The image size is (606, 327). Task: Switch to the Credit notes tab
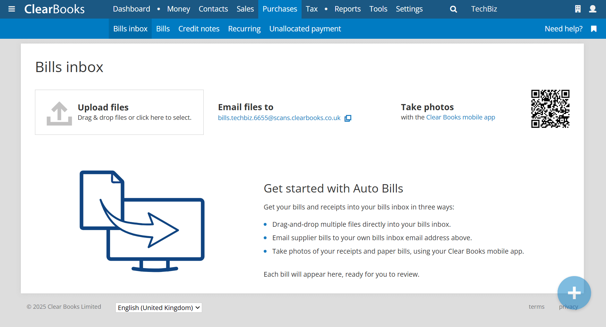coord(199,29)
